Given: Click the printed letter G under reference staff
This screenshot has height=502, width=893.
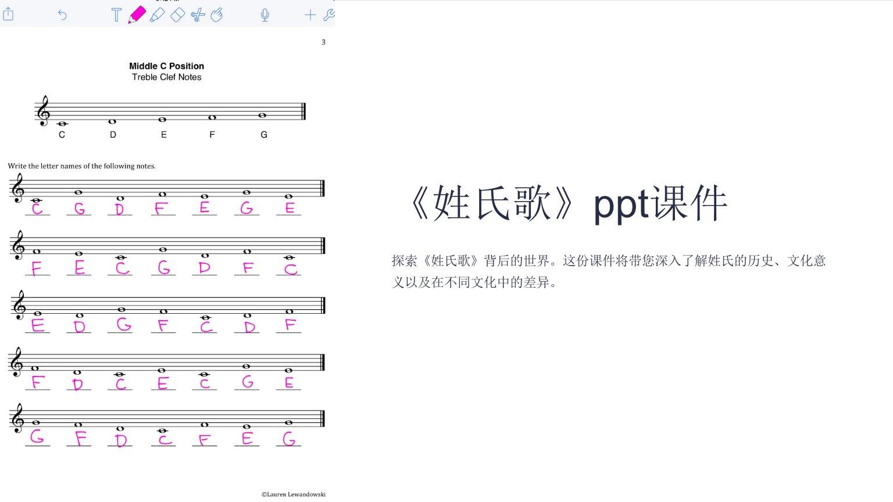Looking at the screenshot, I should pyautogui.click(x=264, y=135).
